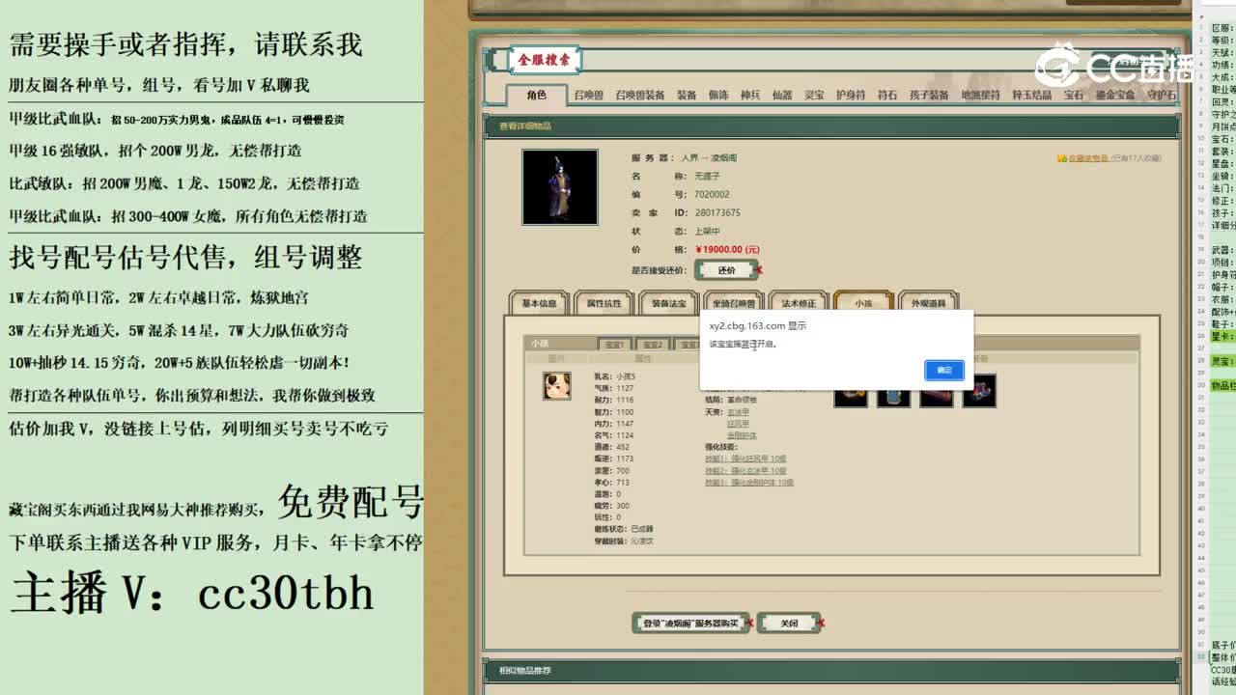Open 技能1 强化狂风甲 10级 link
The height and width of the screenshot is (695, 1236).
tap(745, 459)
